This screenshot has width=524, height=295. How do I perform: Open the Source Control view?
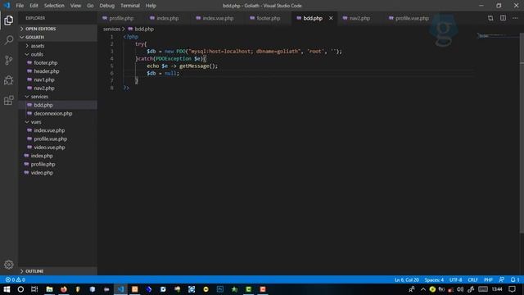[x=9, y=60]
